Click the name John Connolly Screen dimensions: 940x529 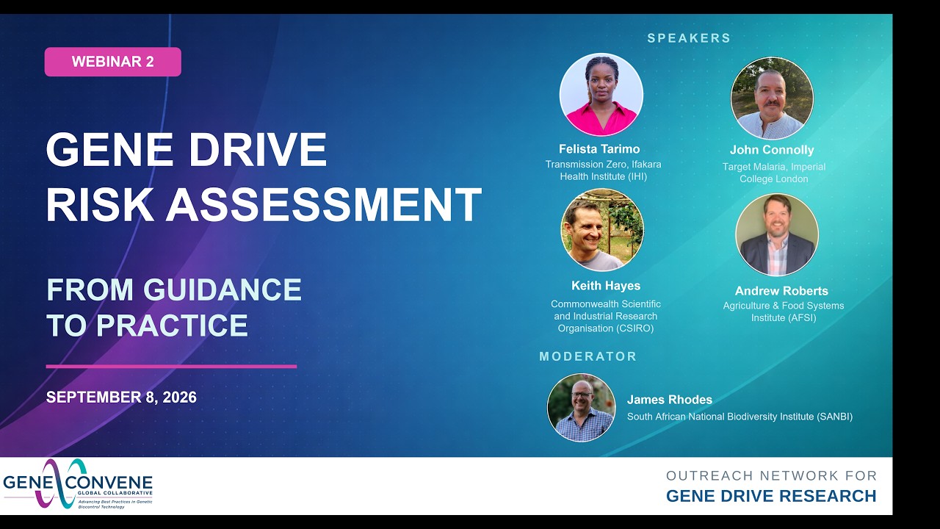click(772, 150)
